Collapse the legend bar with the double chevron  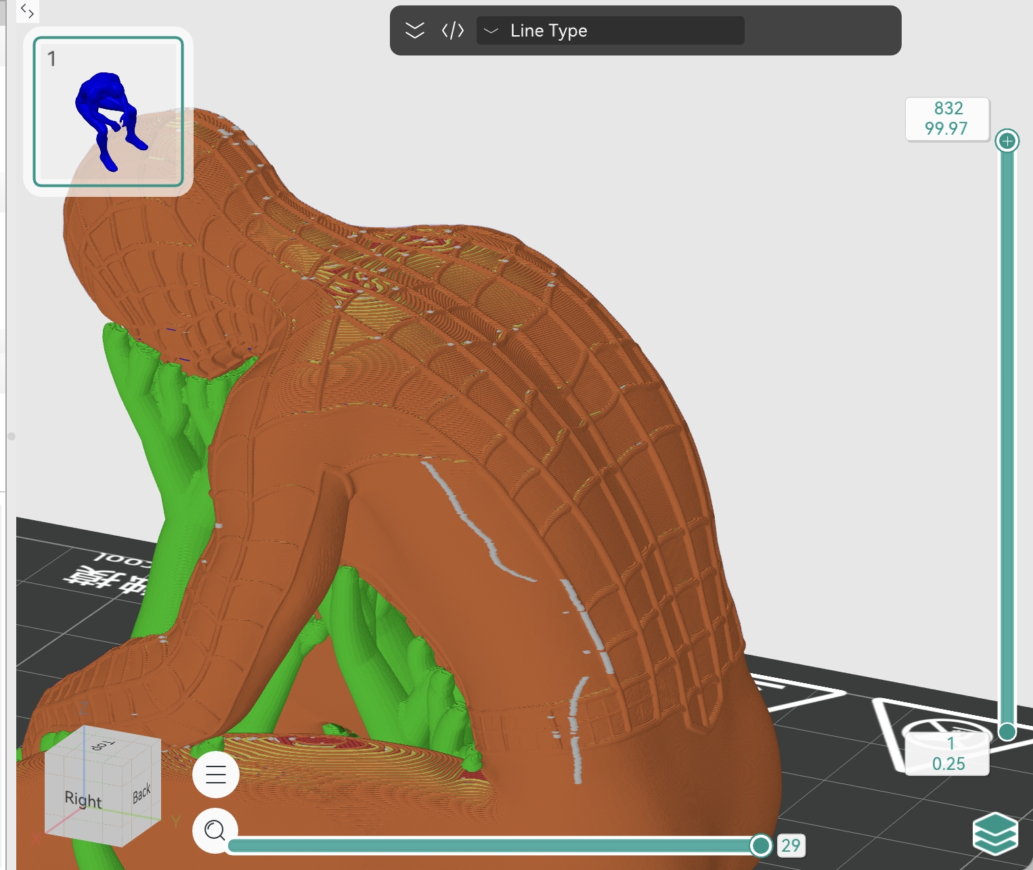pos(414,30)
